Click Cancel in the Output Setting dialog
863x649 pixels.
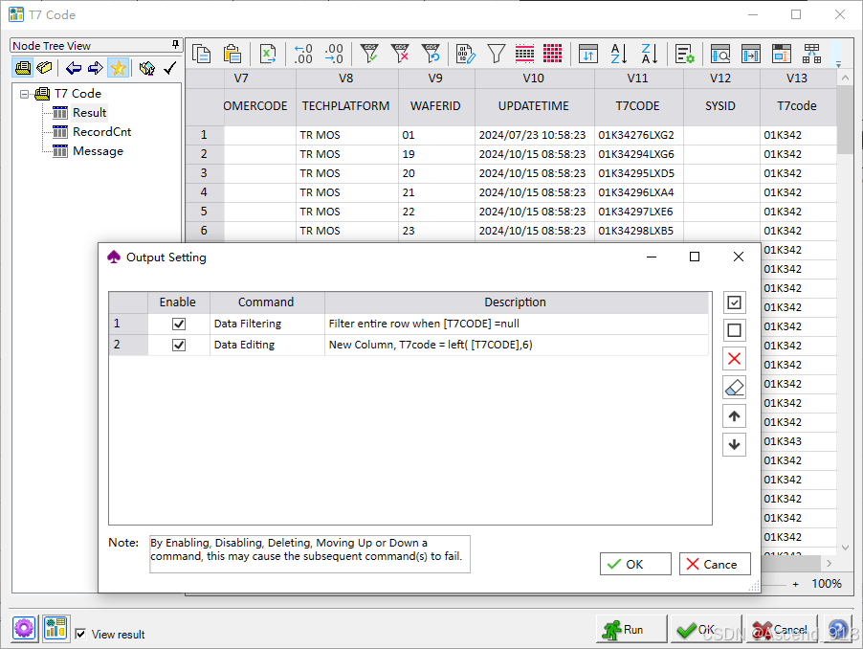pyautogui.click(x=715, y=564)
